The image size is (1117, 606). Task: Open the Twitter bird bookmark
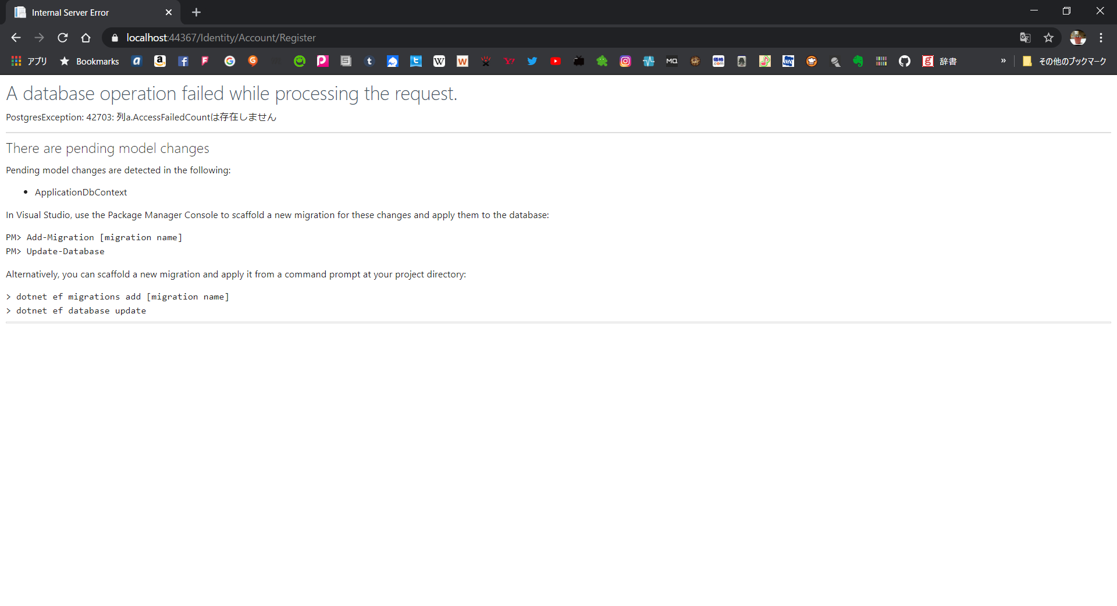[x=532, y=61]
